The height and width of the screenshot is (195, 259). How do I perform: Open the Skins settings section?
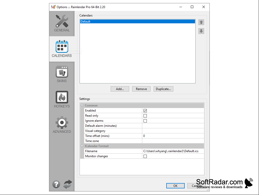point(62,74)
